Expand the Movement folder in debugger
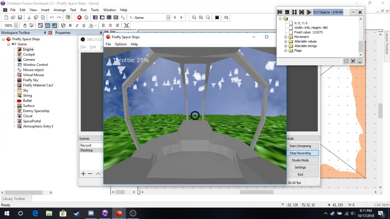The height and width of the screenshot is (219, 390). (x=286, y=37)
